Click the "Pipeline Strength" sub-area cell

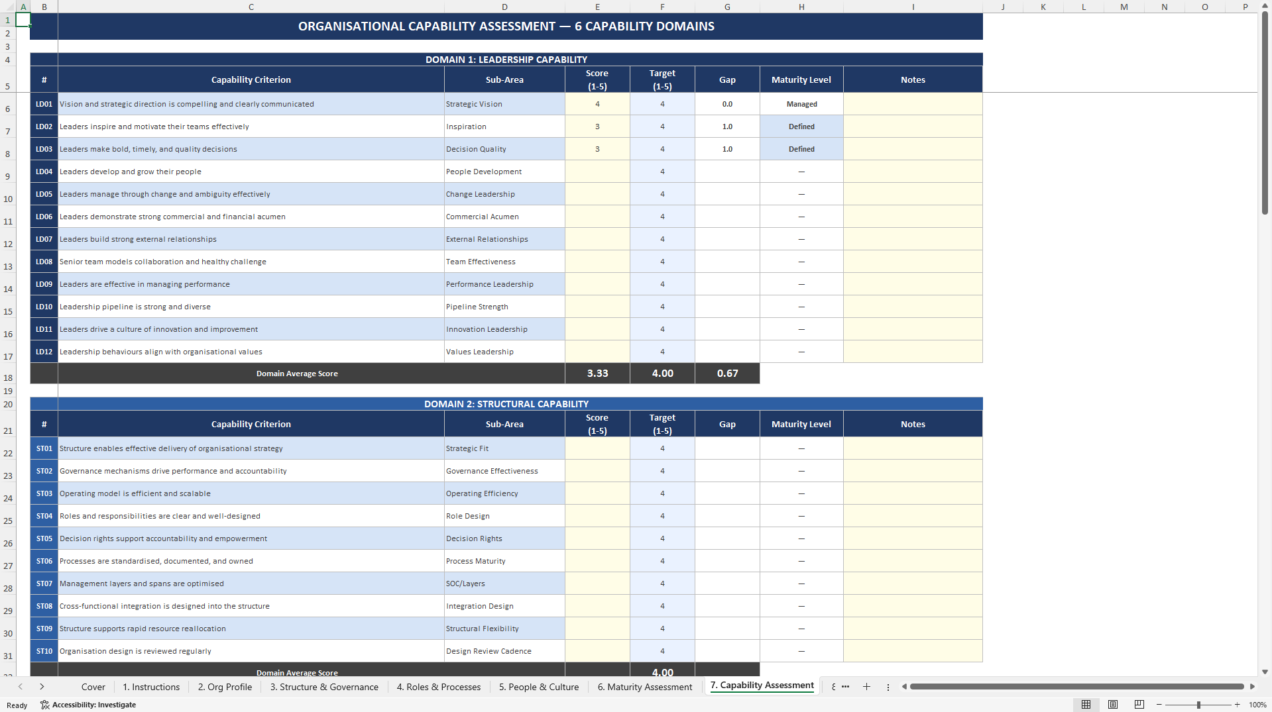[x=504, y=307]
